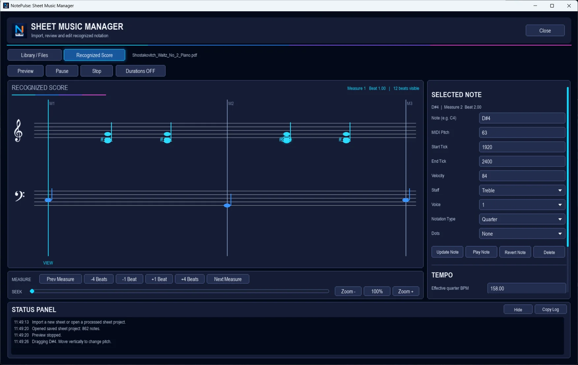The width and height of the screenshot is (578, 365).
Task: Select the bass note at the M2 barline
Action: coord(227,205)
